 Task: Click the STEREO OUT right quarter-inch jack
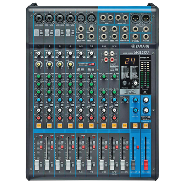146,29
